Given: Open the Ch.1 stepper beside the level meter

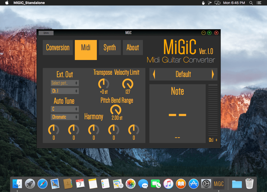Looking at the screenshot, I should coord(213,140).
